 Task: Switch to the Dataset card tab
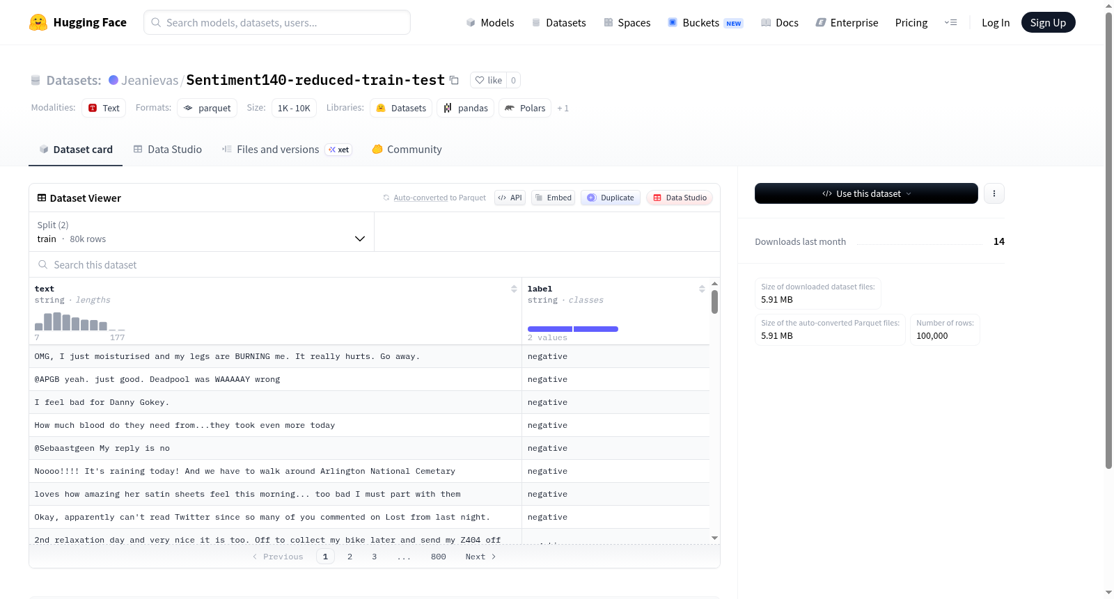coord(76,149)
